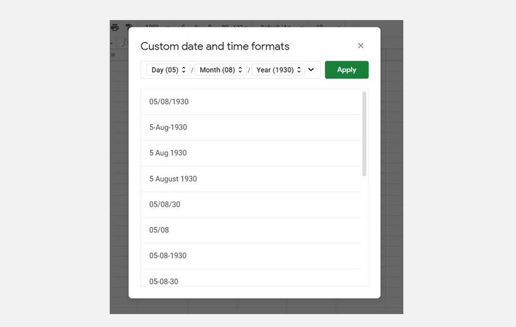
Task: Click the format list scrollbar
Action: (365, 134)
